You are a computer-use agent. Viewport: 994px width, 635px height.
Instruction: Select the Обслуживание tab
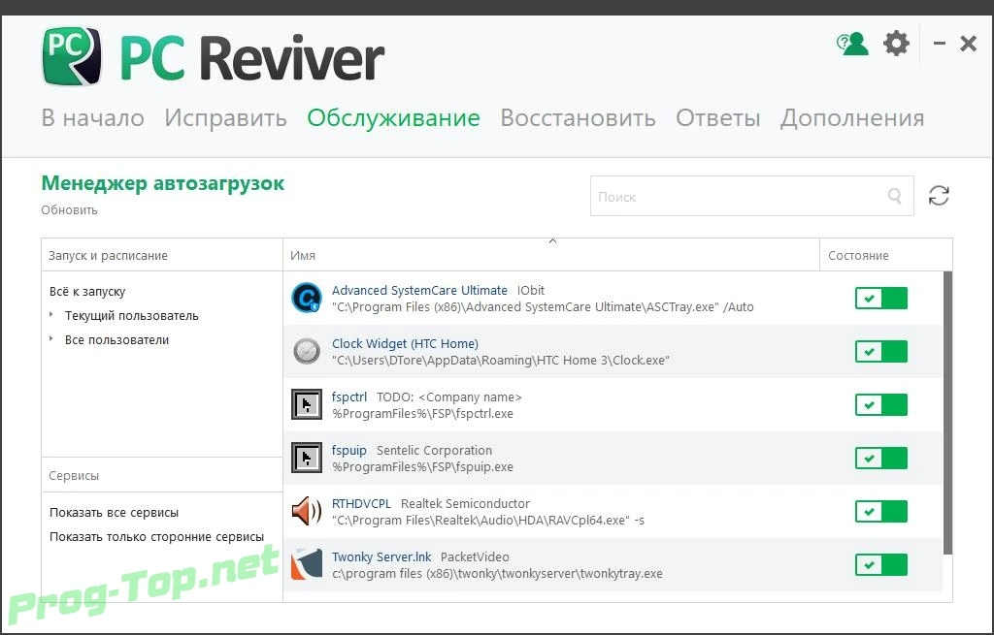click(x=394, y=117)
